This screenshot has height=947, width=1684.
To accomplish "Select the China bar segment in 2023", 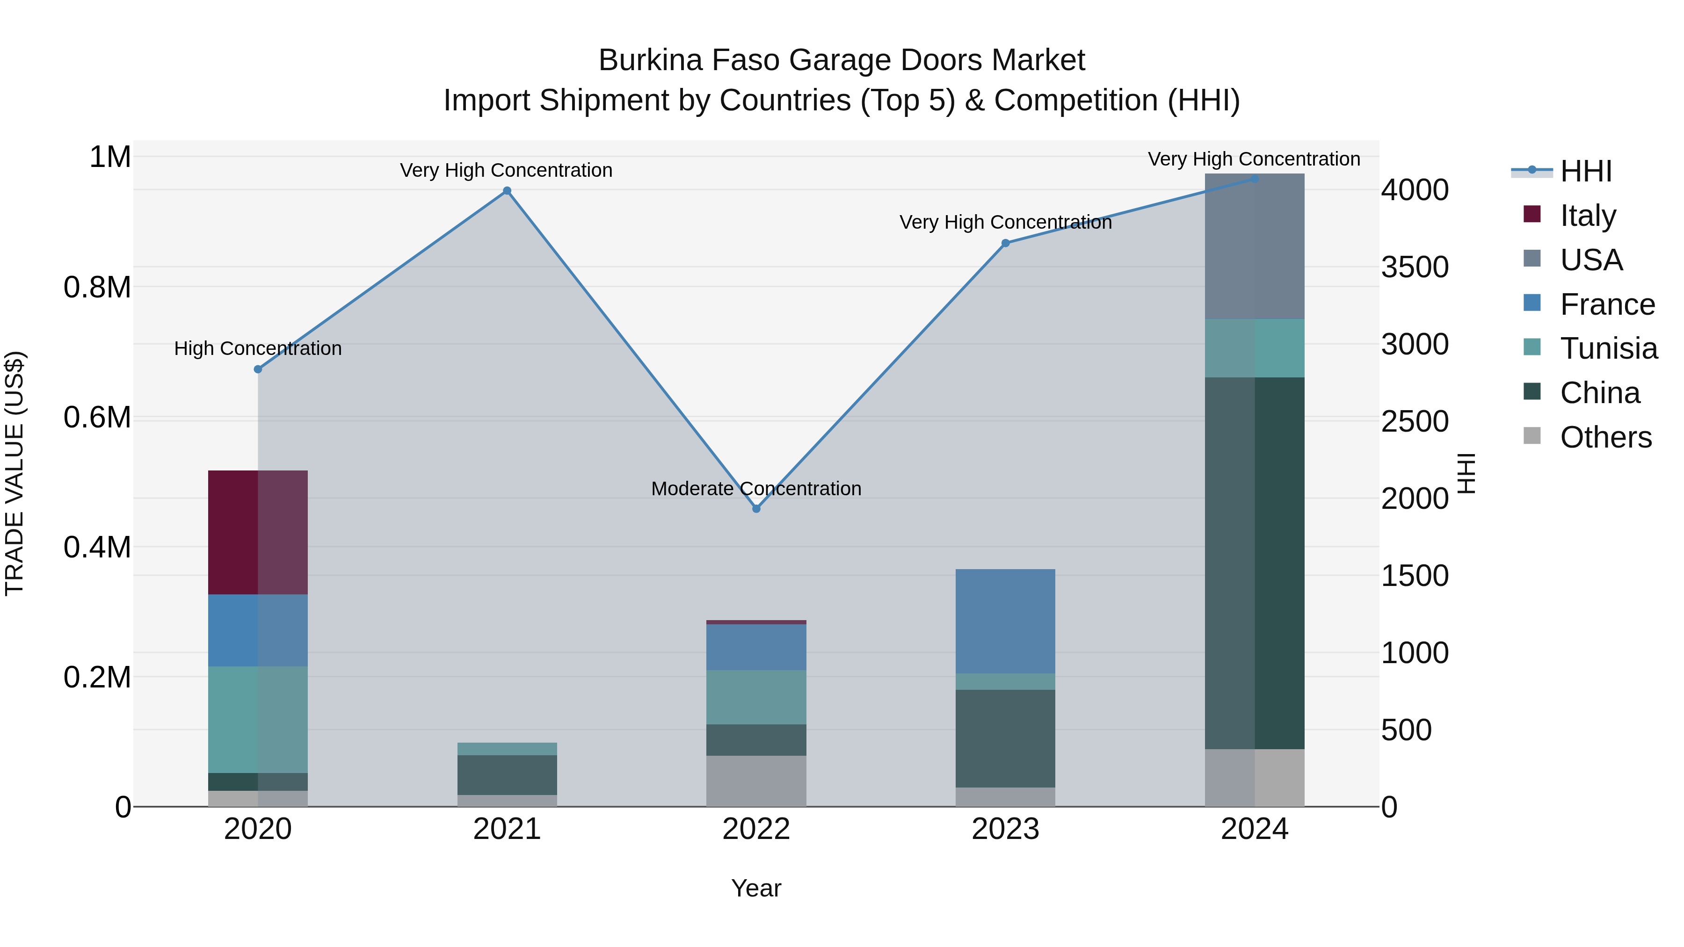I will click(1005, 738).
